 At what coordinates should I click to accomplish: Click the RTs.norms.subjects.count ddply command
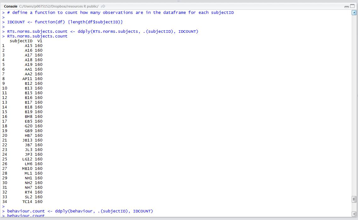(x=103, y=32)
